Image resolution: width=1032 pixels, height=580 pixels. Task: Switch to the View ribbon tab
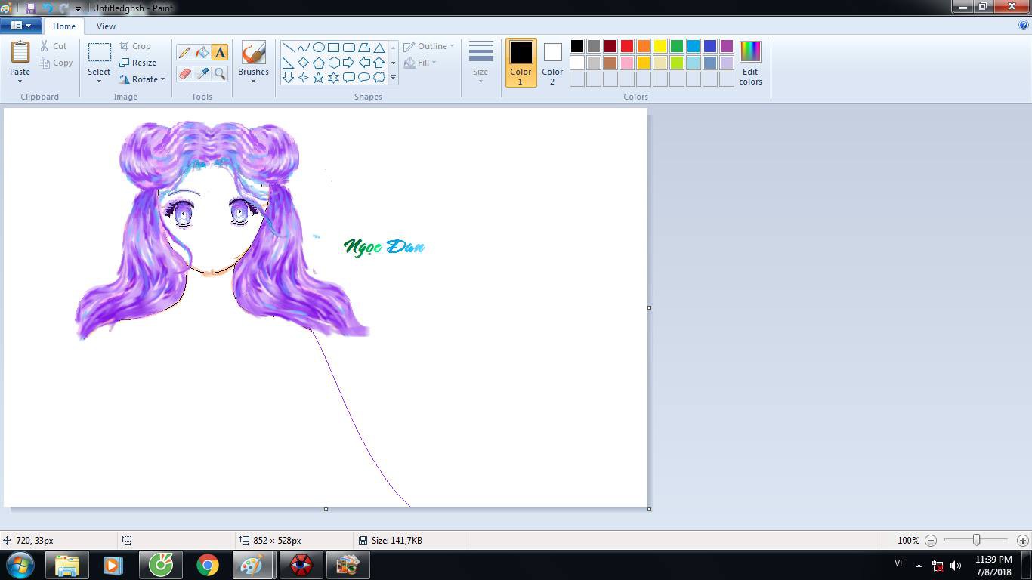pos(106,26)
